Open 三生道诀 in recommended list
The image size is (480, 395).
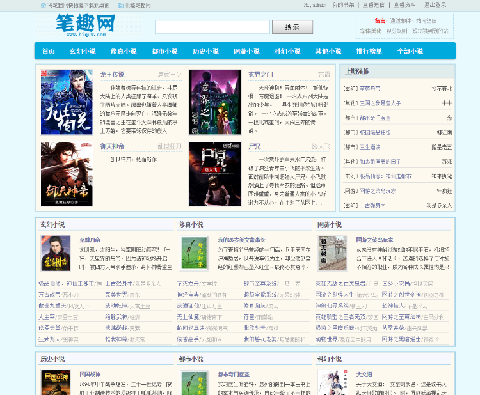(370, 147)
